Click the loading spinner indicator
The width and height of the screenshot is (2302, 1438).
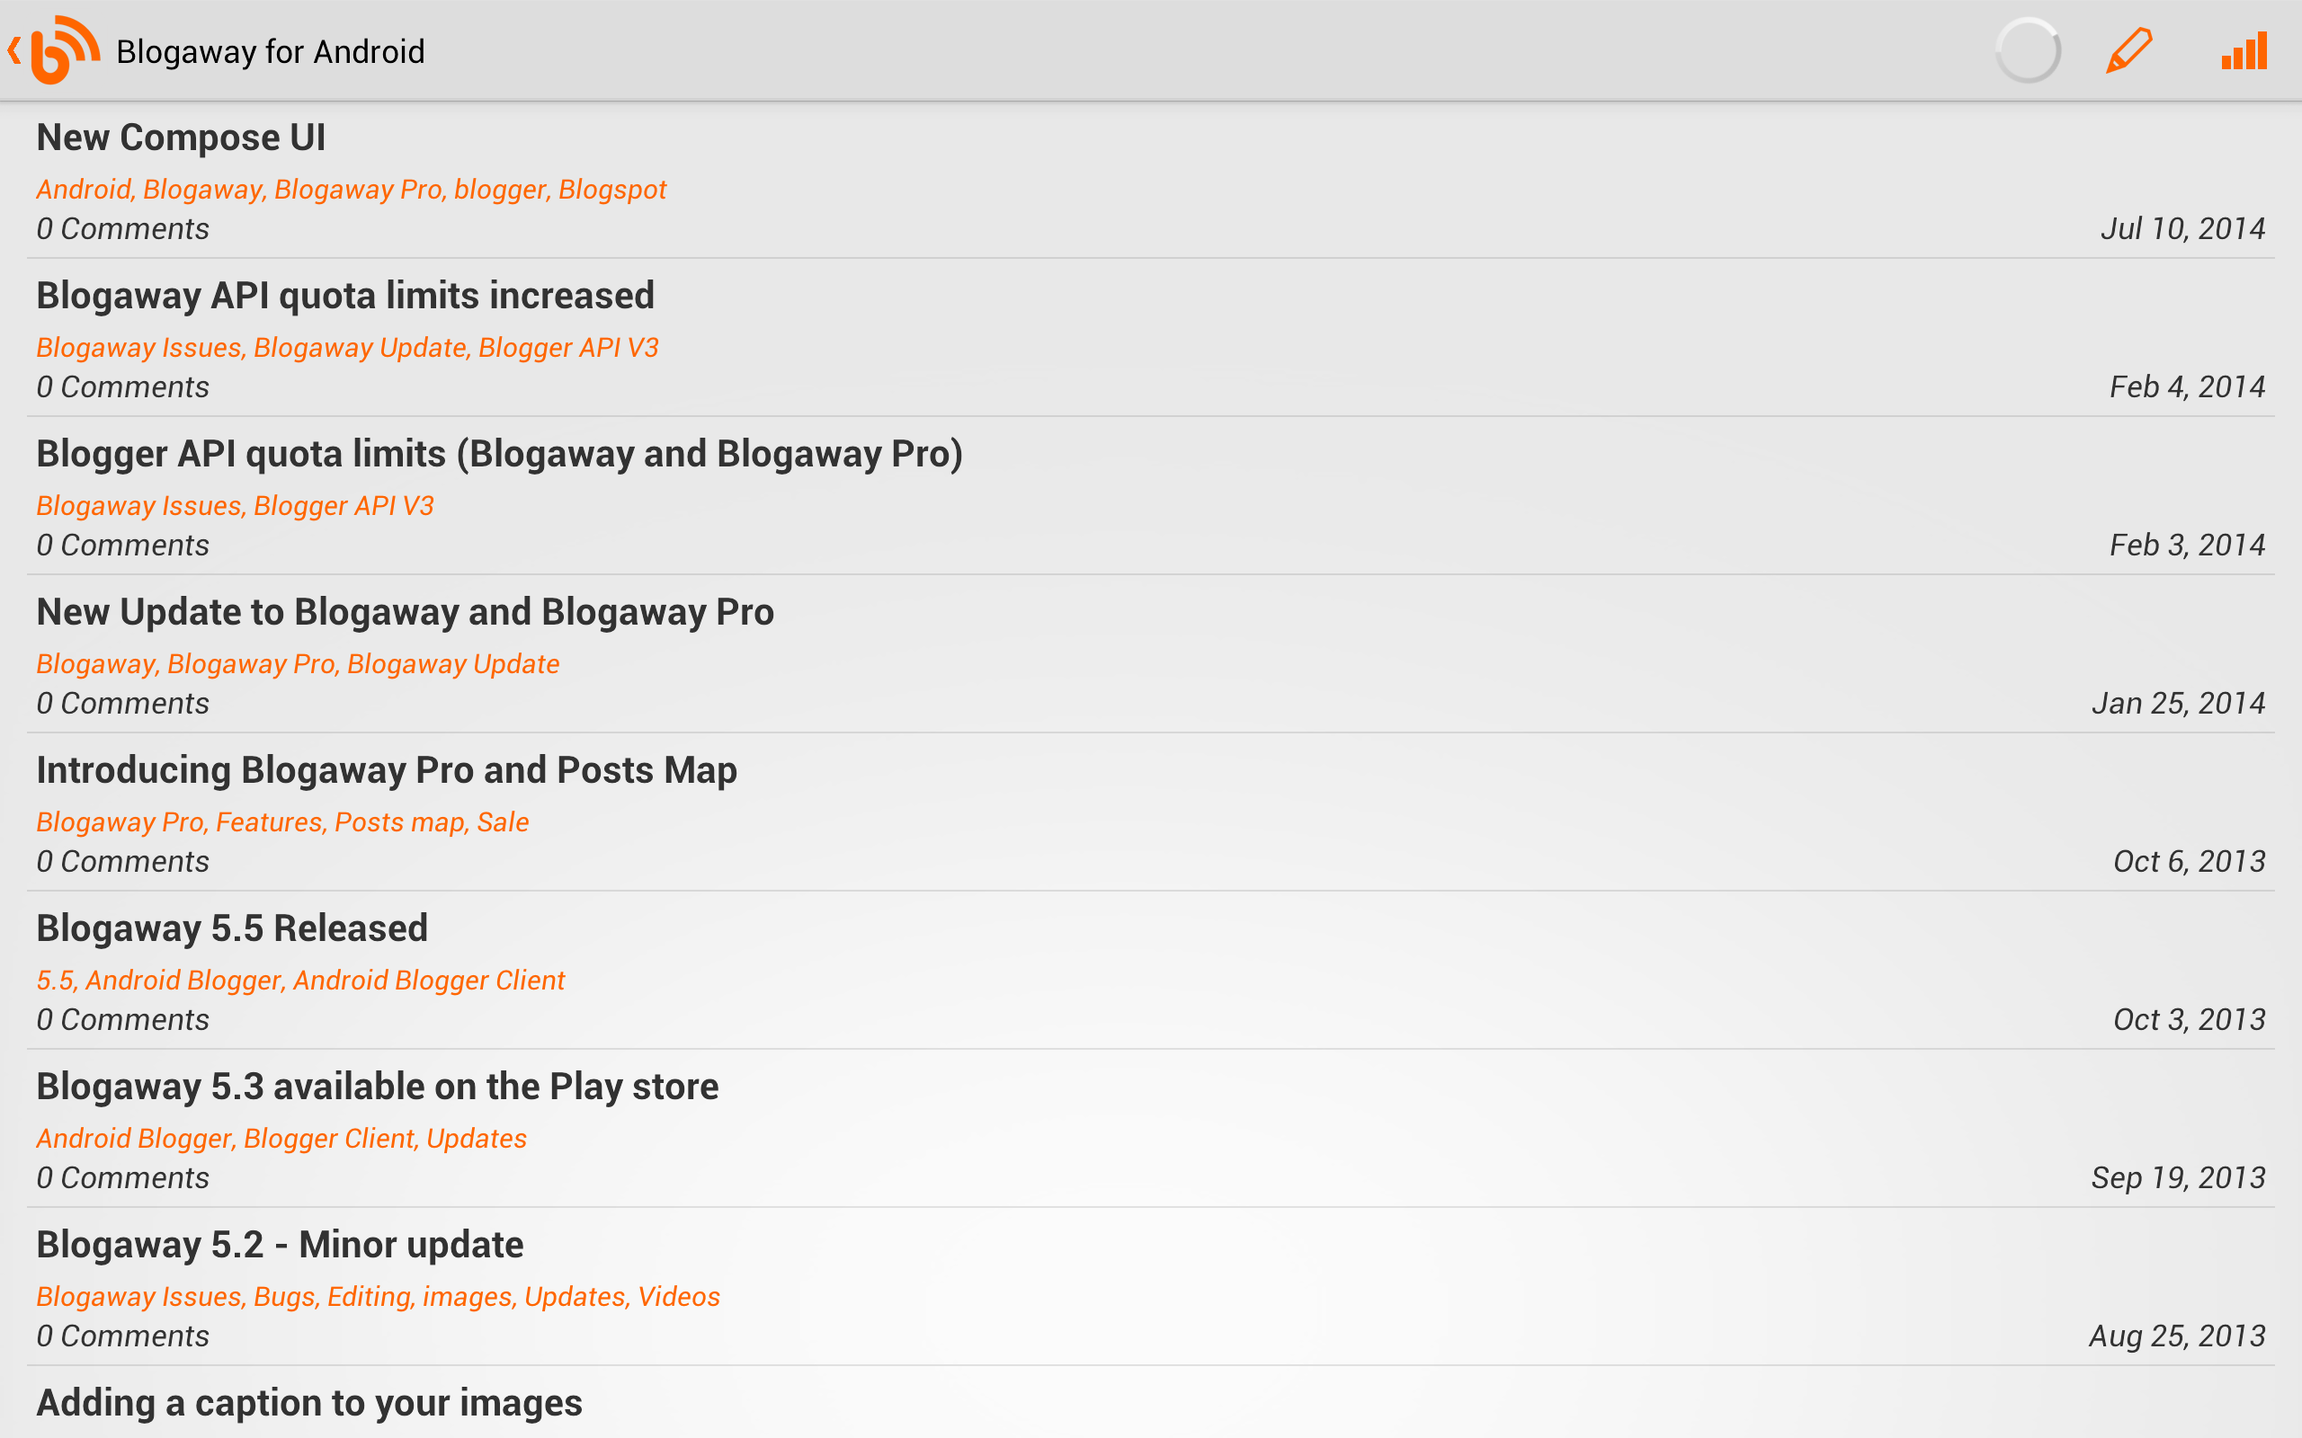(x=2027, y=50)
